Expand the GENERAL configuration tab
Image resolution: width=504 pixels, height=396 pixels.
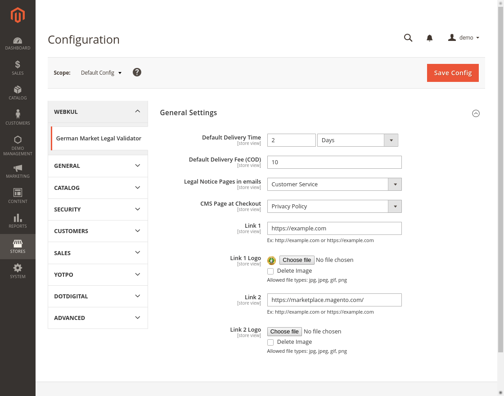(98, 166)
